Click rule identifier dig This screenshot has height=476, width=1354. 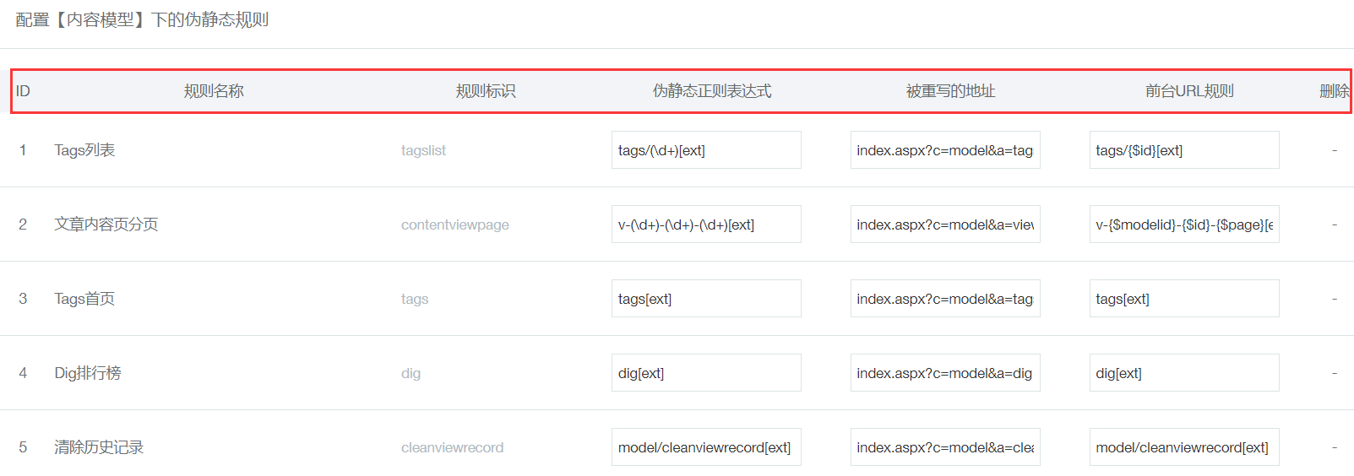[x=411, y=373]
